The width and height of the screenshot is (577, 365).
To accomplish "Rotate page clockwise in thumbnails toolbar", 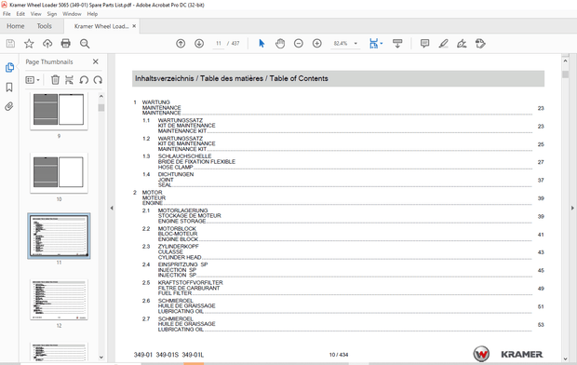I will point(98,79).
